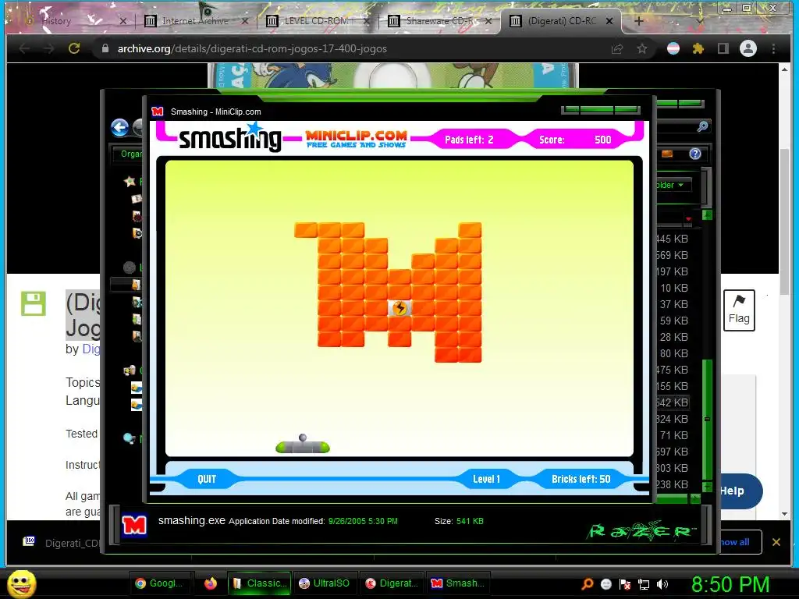The width and height of the screenshot is (799, 599).
Task: Bookmark this page with star icon
Action: (x=642, y=48)
